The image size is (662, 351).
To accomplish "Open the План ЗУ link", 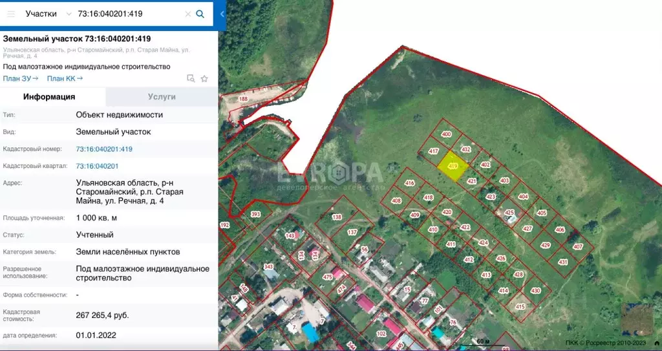I will pyautogui.click(x=21, y=79).
